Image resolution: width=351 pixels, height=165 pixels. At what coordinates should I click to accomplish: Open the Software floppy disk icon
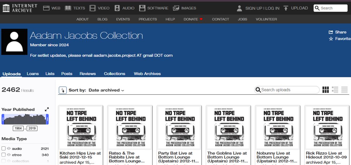coord(142,8)
